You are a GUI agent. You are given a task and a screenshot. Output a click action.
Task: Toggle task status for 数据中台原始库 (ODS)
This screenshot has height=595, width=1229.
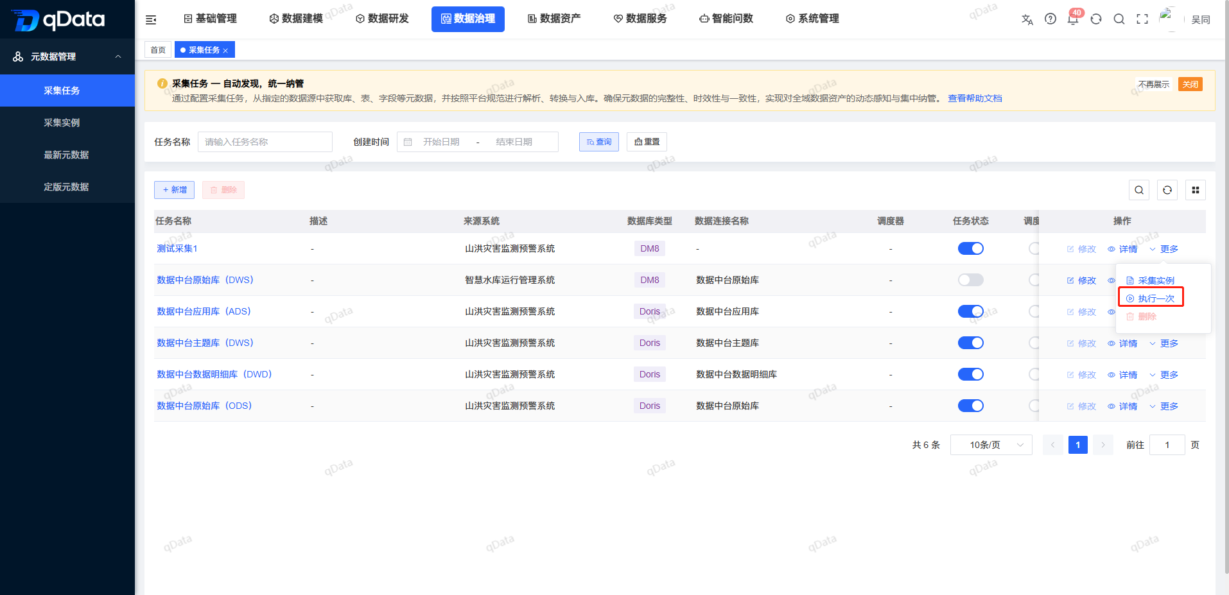(x=970, y=406)
